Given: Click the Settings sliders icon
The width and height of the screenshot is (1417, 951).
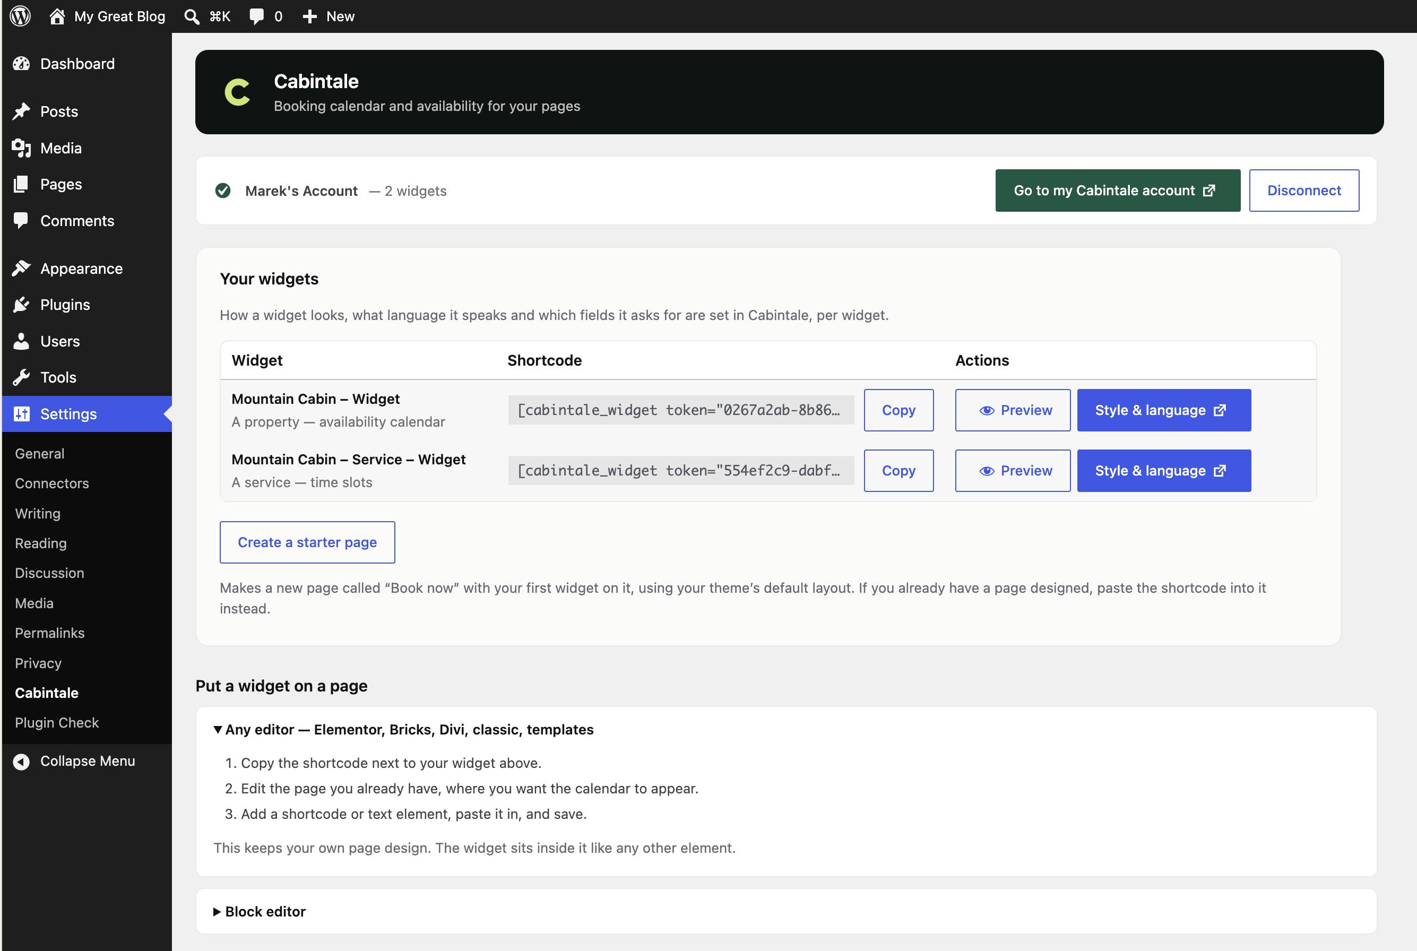Looking at the screenshot, I should pyautogui.click(x=21, y=413).
